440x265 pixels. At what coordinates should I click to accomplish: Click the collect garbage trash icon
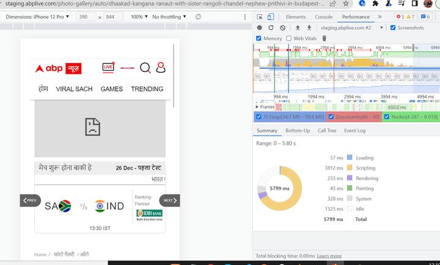click(x=324, y=38)
